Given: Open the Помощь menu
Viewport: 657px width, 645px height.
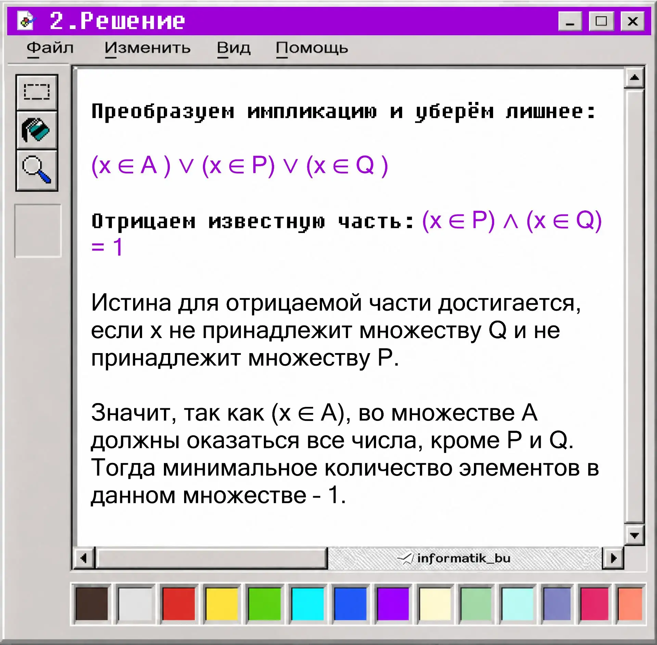Looking at the screenshot, I should pos(312,48).
